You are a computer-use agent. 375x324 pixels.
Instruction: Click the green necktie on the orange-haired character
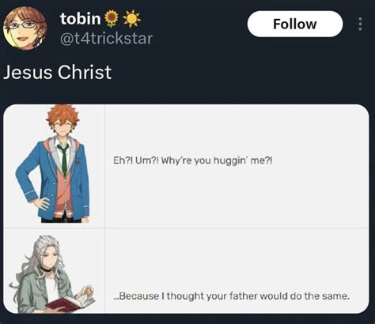pyautogui.click(x=63, y=160)
